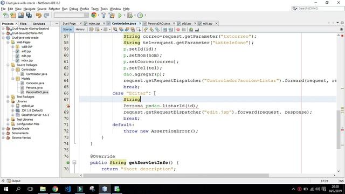Screen dimensions: 345x194
Task: Open the editor documents list dropdown arrow
Action: [337, 23]
